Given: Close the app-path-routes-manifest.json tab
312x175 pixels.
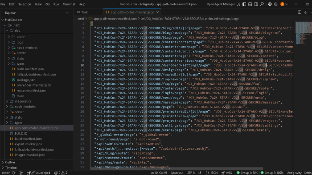Looking at the screenshot, I should click(158, 12).
